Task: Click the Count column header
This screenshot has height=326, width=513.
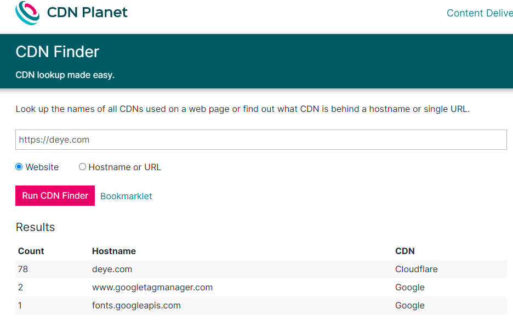Action: [31, 251]
